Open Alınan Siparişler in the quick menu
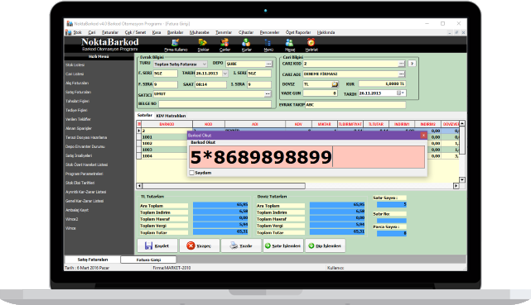The image size is (531, 305). [79, 128]
